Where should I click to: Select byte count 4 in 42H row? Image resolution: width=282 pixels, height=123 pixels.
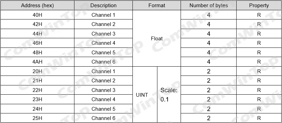209,24
